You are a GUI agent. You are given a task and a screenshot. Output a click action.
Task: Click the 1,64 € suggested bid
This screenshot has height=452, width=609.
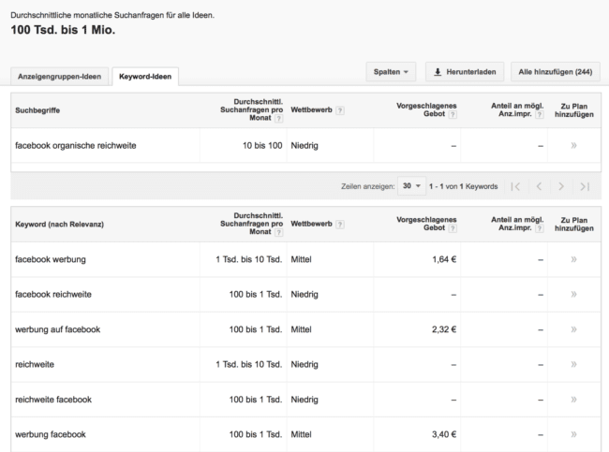point(444,259)
